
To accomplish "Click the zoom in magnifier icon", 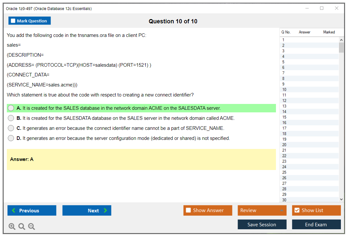I will click(x=12, y=227).
